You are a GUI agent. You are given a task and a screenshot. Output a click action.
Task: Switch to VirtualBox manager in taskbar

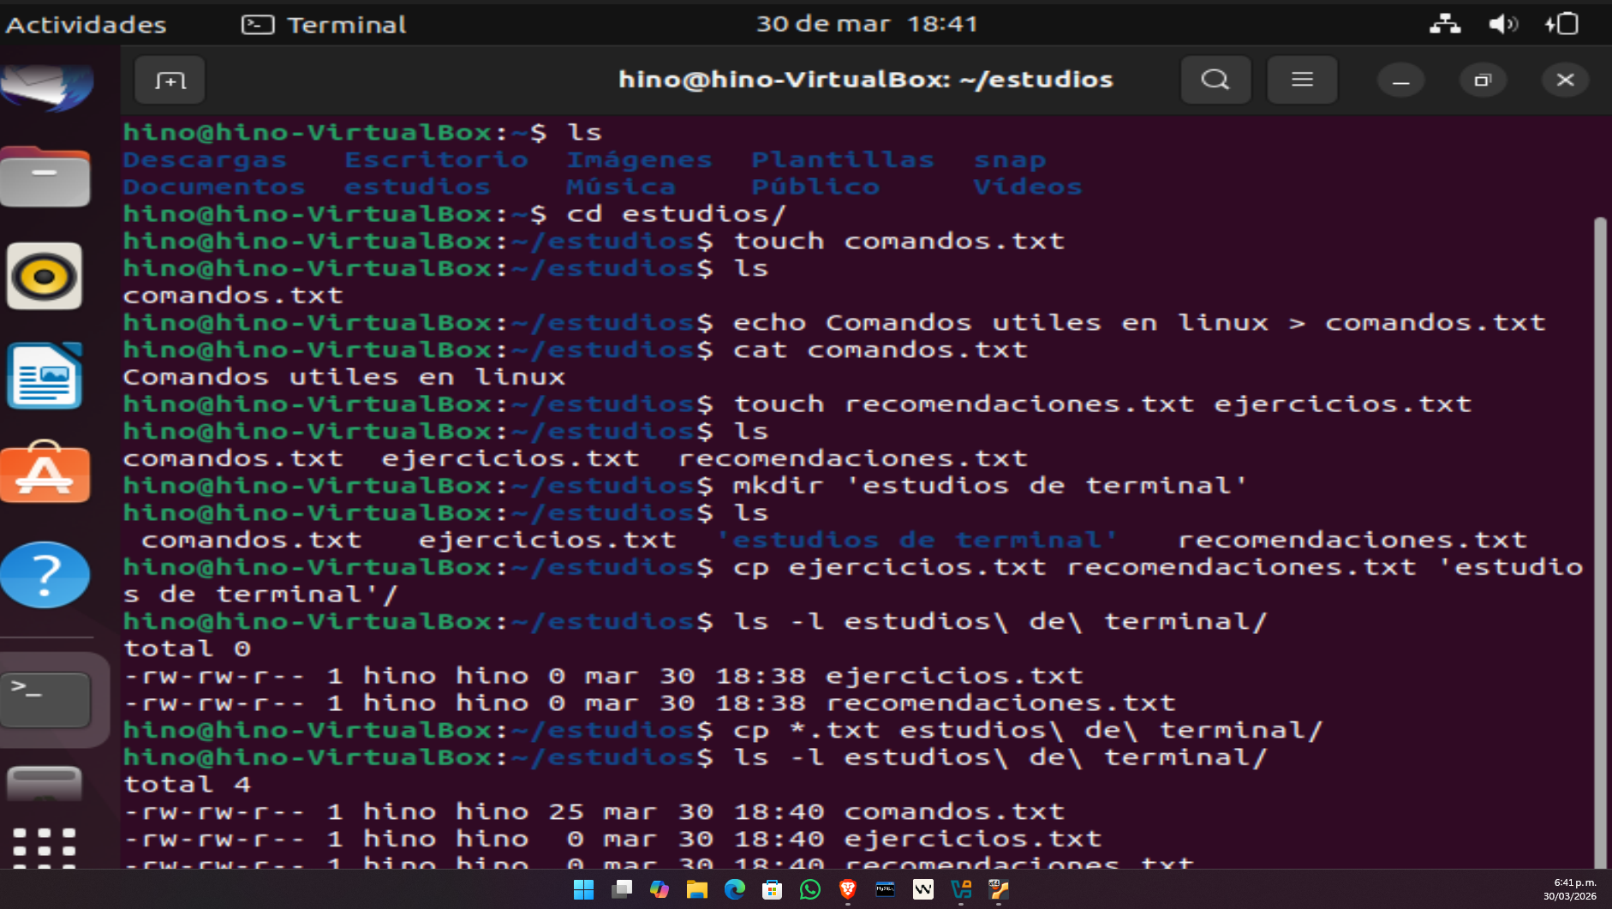pyautogui.click(x=961, y=890)
